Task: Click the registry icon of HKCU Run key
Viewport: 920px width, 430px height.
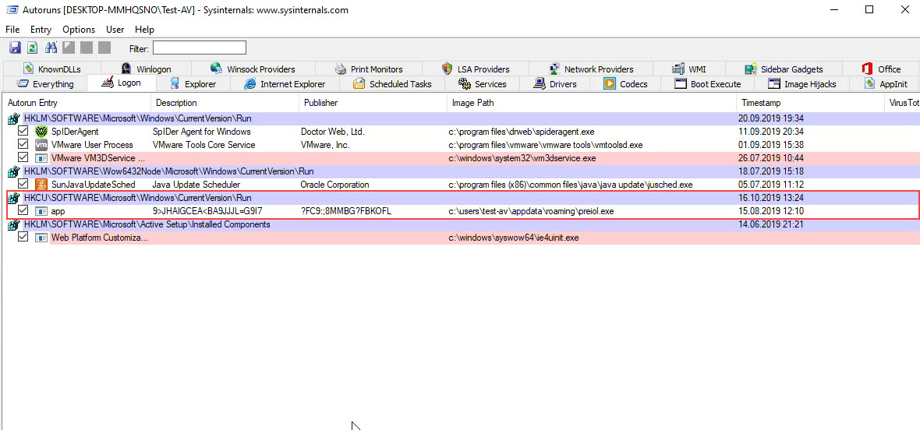Action: 13,198
